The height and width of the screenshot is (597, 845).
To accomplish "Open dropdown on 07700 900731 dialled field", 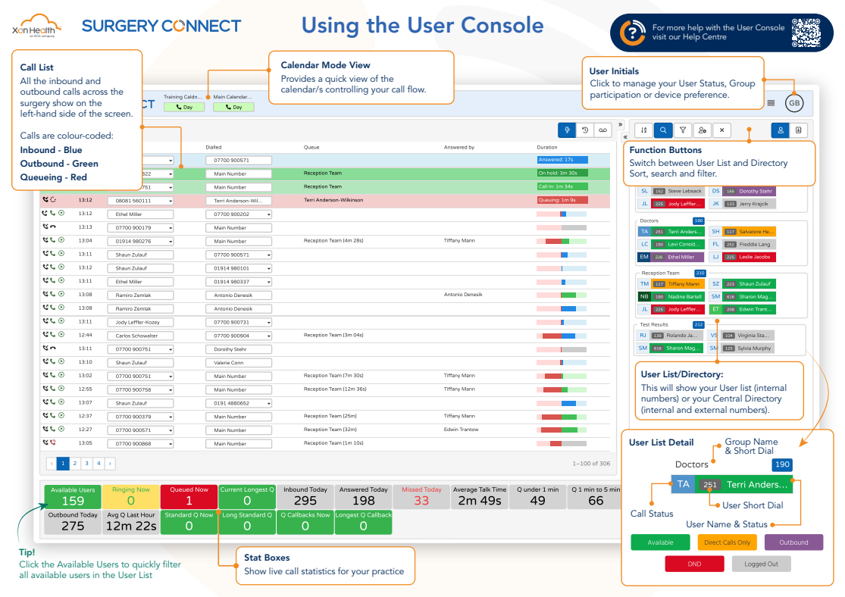I will click(x=268, y=322).
